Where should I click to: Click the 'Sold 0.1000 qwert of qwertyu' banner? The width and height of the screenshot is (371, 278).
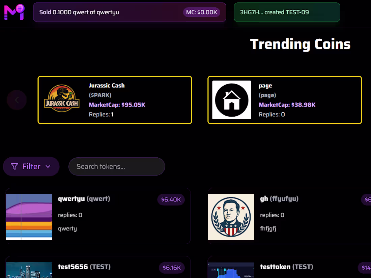(x=130, y=12)
